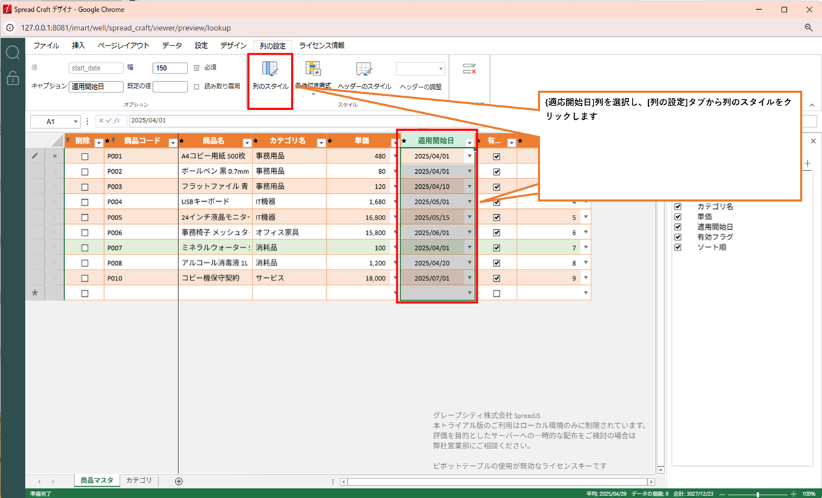Select the 適用開始日 column header
Screen dimensions: 822x498
434,141
